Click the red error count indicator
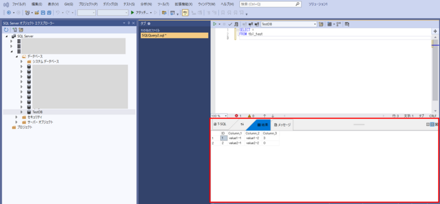The image size is (440, 204). [x=238, y=116]
